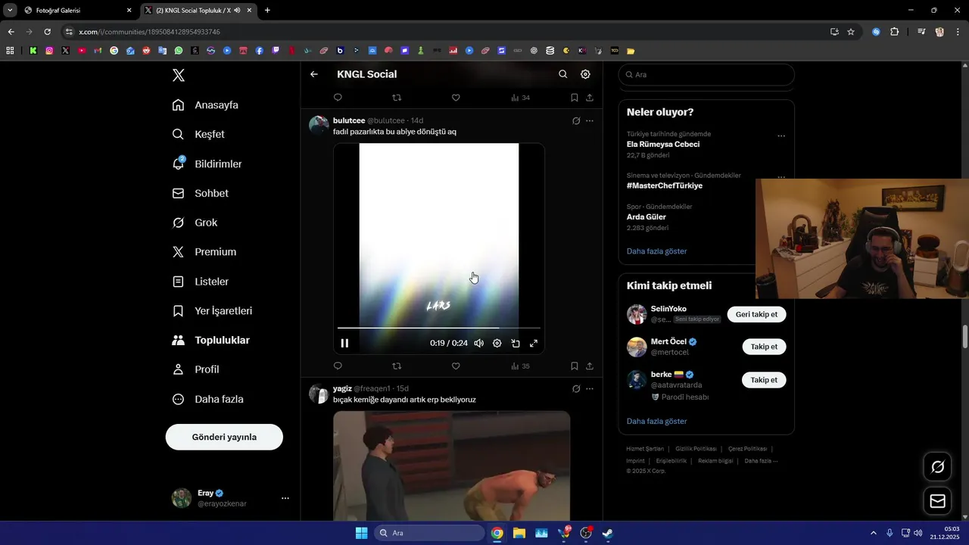The width and height of the screenshot is (969, 545).
Task: Follow Mert Öcel with Takip et
Action: click(764, 347)
